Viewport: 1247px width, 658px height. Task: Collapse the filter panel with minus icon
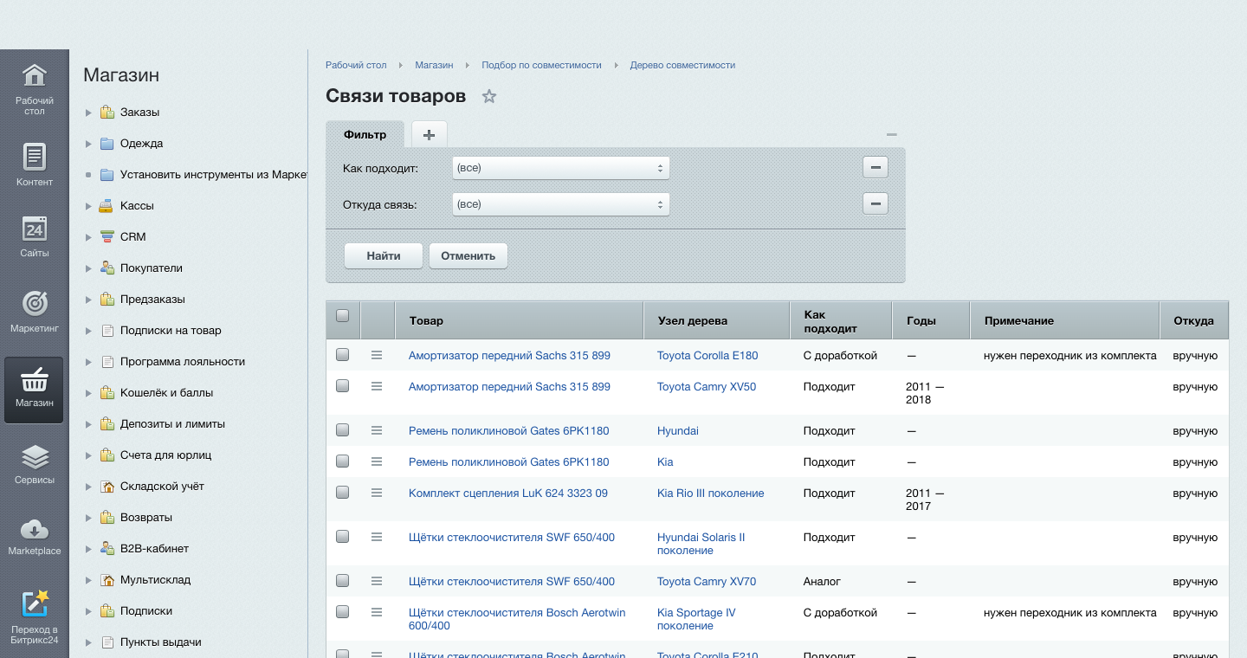892,134
